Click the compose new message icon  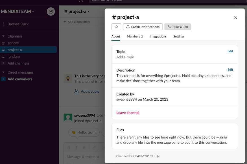[x=51, y=12]
